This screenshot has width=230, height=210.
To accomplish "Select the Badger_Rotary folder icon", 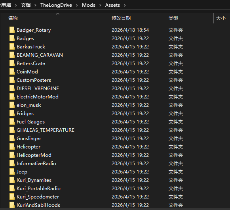I will (x=12, y=30).
